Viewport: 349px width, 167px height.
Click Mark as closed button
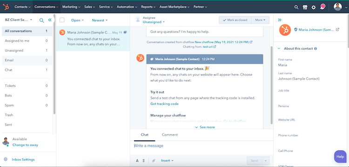235,20
